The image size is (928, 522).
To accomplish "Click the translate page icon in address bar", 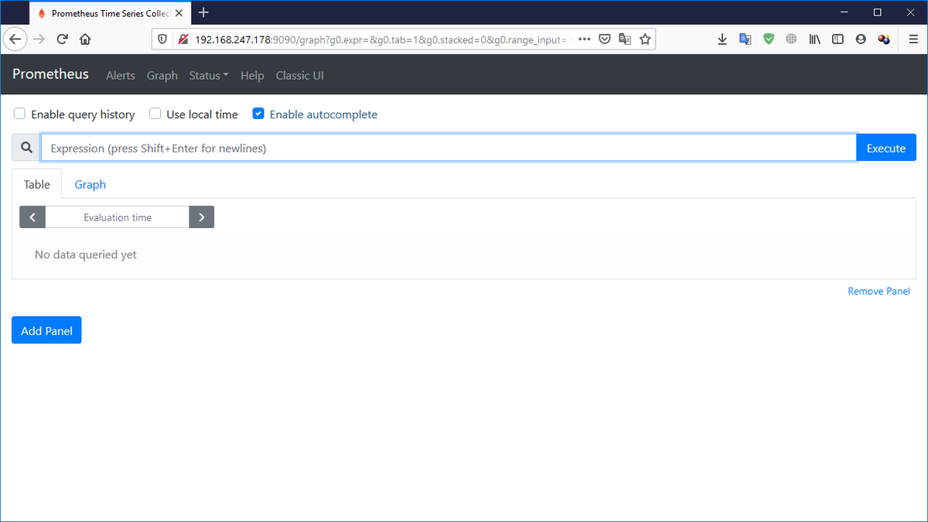I will [625, 39].
